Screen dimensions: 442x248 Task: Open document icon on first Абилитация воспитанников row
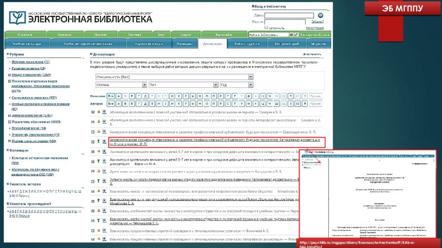(104, 112)
